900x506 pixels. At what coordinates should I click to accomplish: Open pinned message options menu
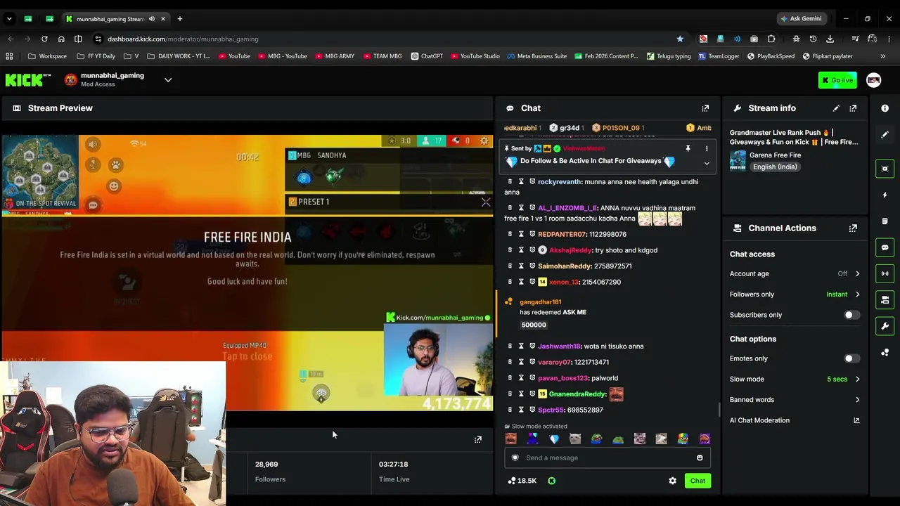click(x=707, y=149)
